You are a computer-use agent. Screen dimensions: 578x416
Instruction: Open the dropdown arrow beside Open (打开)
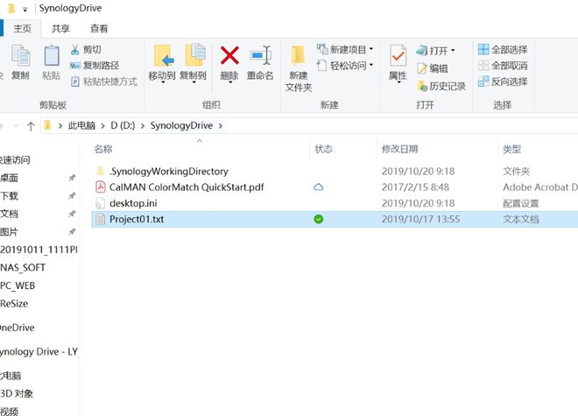[x=453, y=50]
